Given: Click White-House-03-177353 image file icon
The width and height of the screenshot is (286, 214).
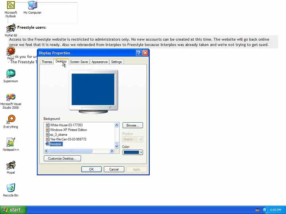Looking at the screenshot, I should (47, 125).
